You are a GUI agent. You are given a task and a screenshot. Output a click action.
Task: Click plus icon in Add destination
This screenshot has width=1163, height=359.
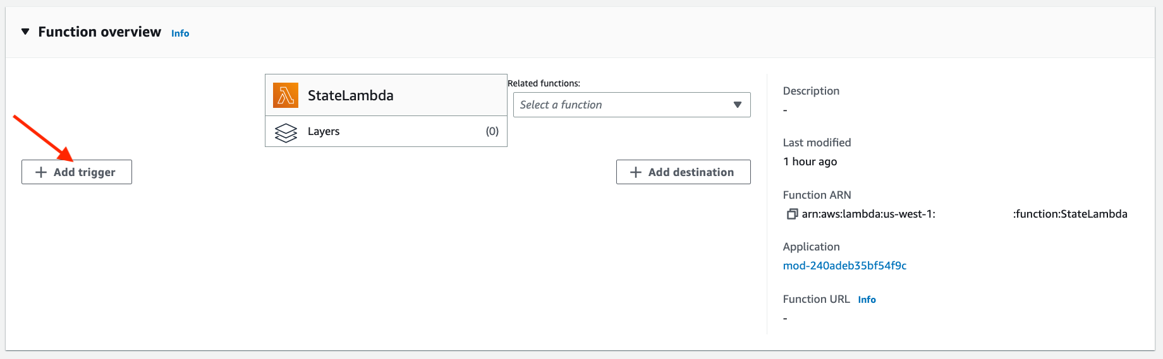coord(636,172)
